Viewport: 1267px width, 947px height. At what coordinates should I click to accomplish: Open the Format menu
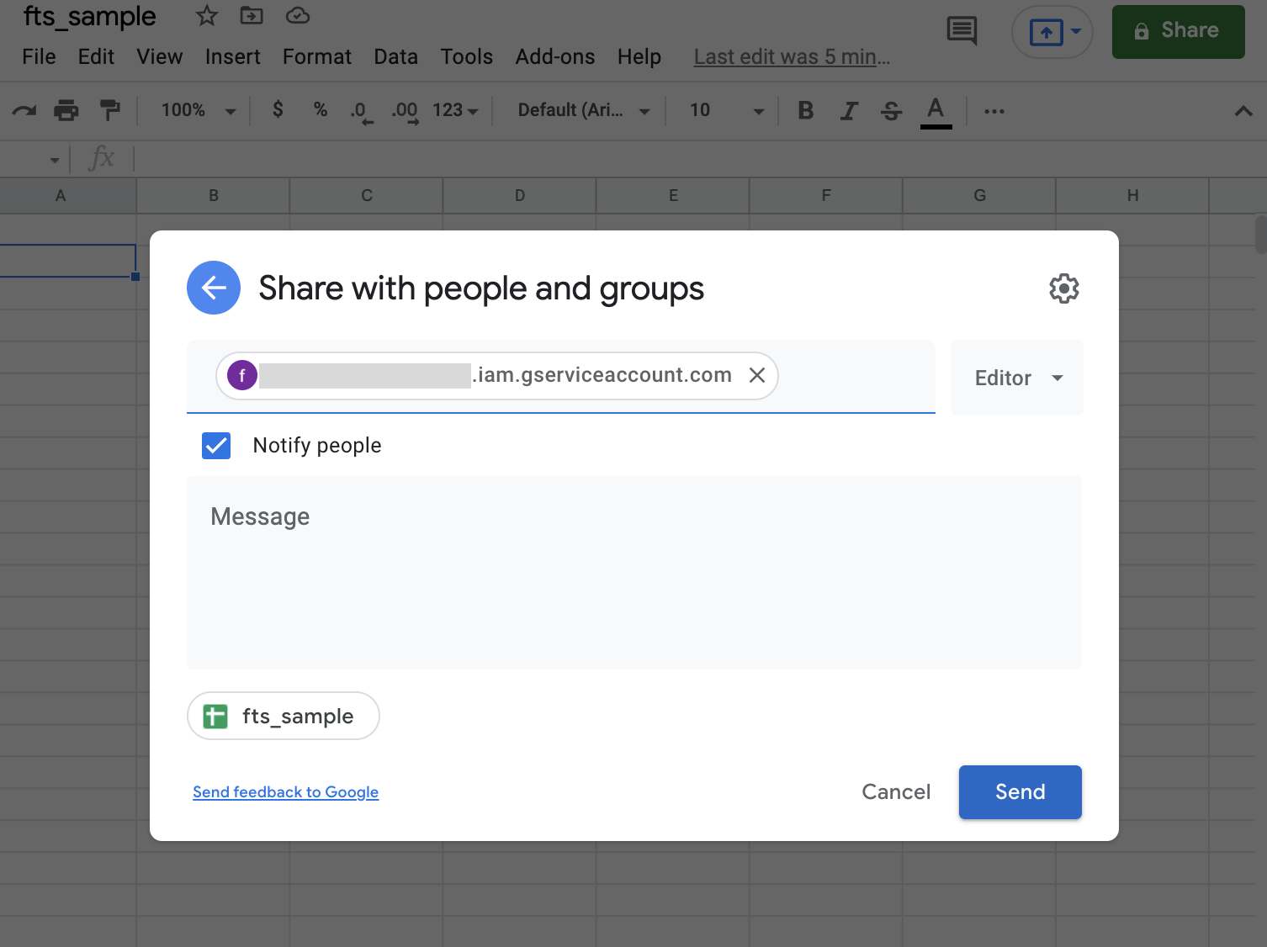coord(317,56)
